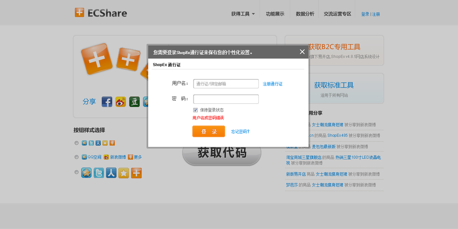Open 淘宝商城三星旗舰店 shop link
The image size is (458, 229).
point(303,157)
